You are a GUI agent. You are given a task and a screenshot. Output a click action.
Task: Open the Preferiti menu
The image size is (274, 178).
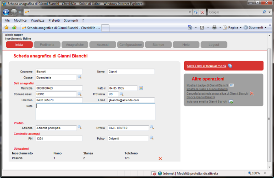(x=54, y=20)
